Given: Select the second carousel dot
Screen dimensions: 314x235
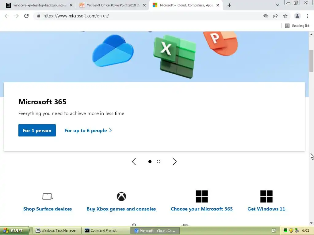Looking at the screenshot, I should (159, 162).
